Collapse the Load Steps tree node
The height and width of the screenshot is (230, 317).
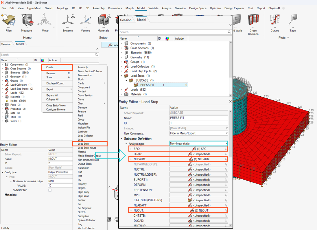[121, 76]
